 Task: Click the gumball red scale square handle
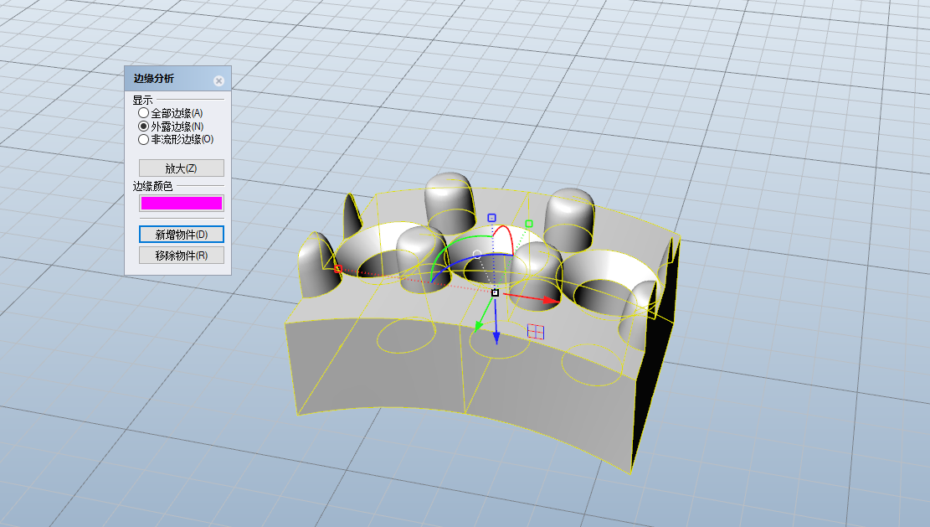coord(337,269)
